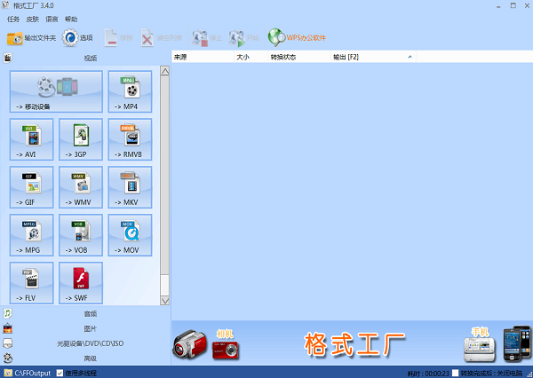Screen dimensions: 533x378
Task: Expand the 音频 audio section
Action: [90, 313]
